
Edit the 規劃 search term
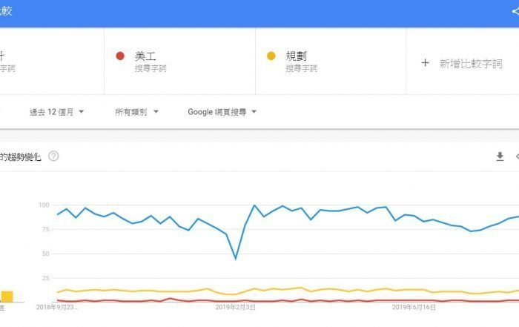[331, 62]
